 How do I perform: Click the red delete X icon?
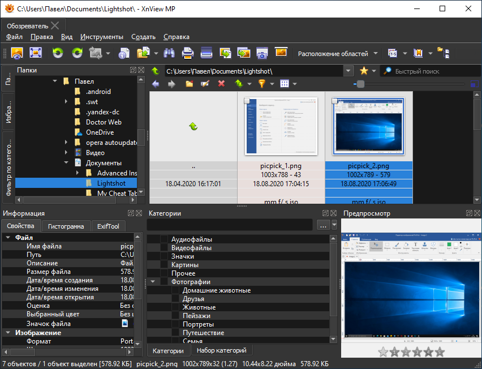point(221,84)
